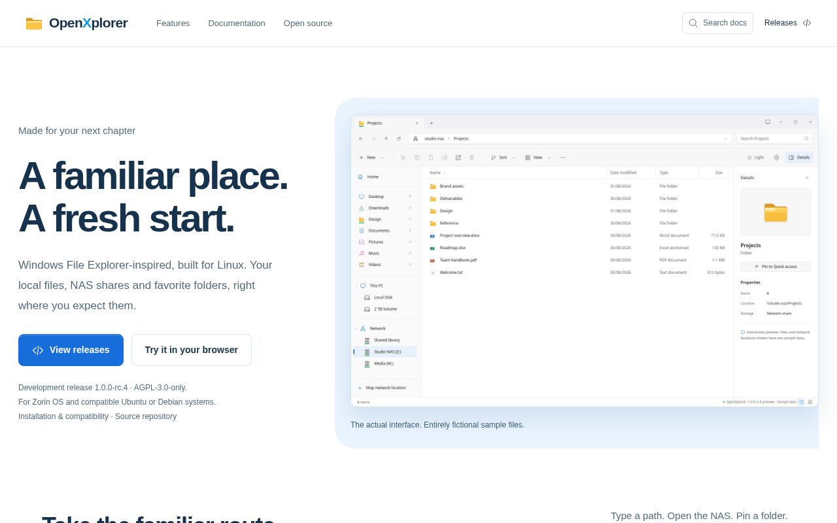Open the three-dot more options menu
The image size is (837, 523).
563,158
